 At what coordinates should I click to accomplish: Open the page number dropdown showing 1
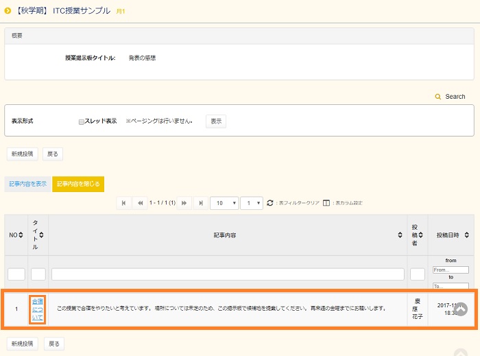click(250, 203)
